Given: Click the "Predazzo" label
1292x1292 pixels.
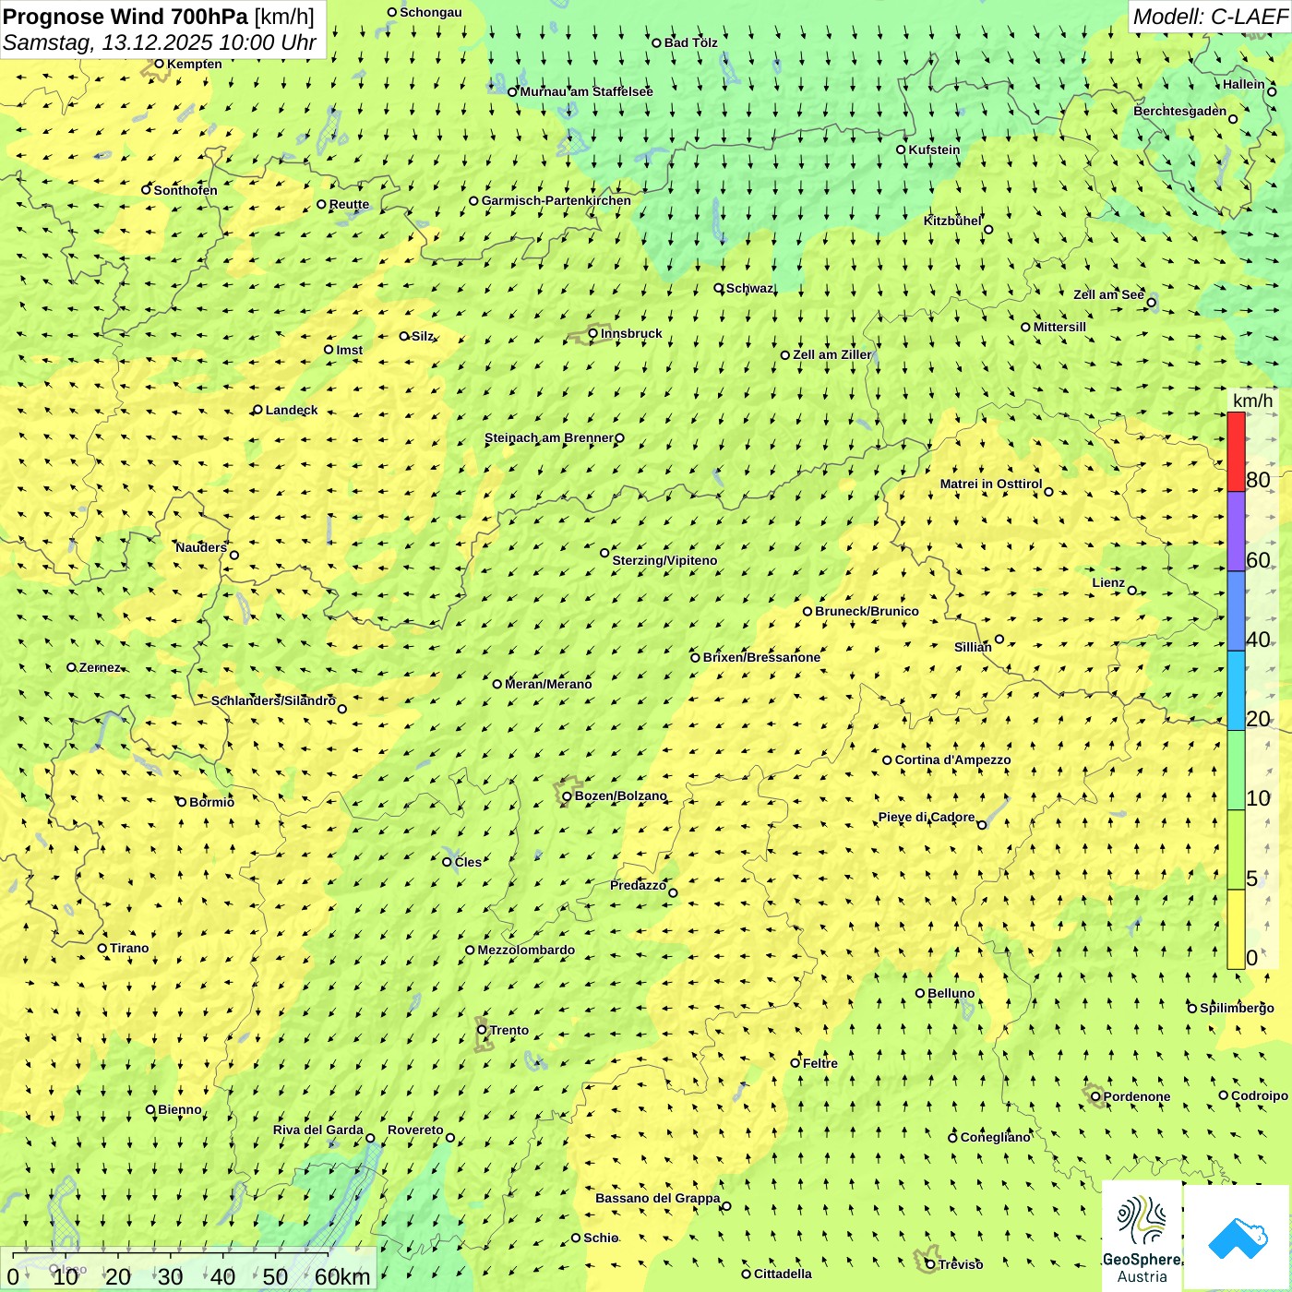Looking at the screenshot, I should point(639,885).
